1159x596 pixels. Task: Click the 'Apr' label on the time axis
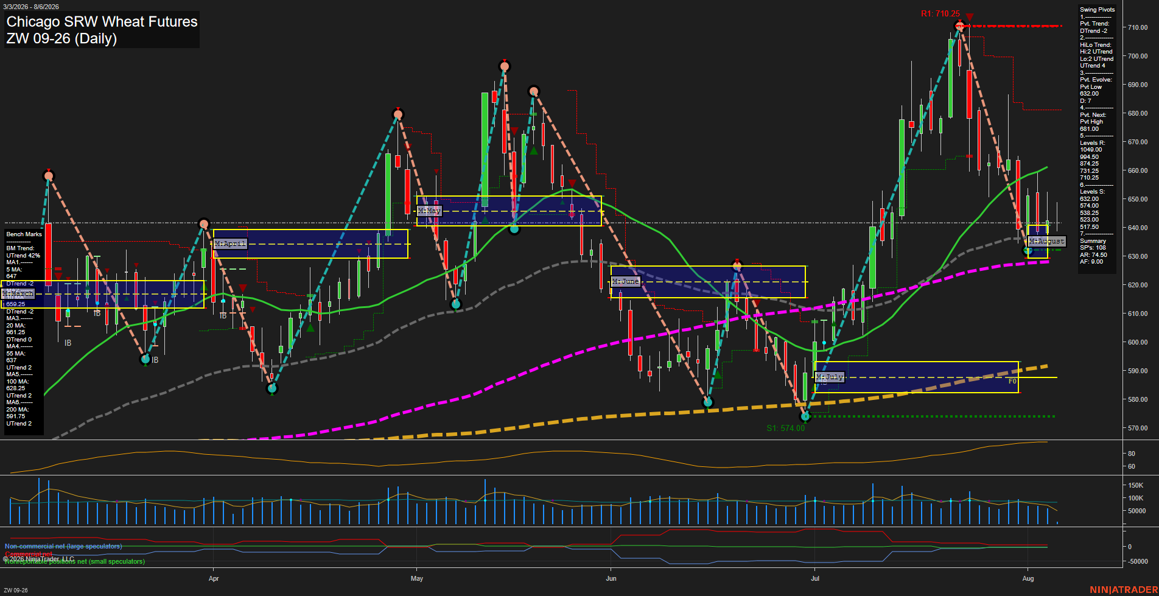214,578
